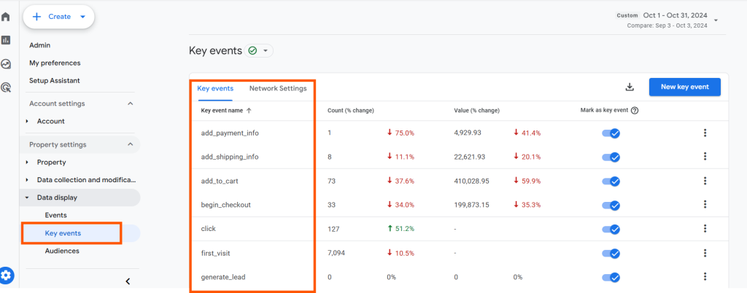Image resolution: width=747 pixels, height=293 pixels.
Task: Expand the Property tree item
Action: [27, 162]
